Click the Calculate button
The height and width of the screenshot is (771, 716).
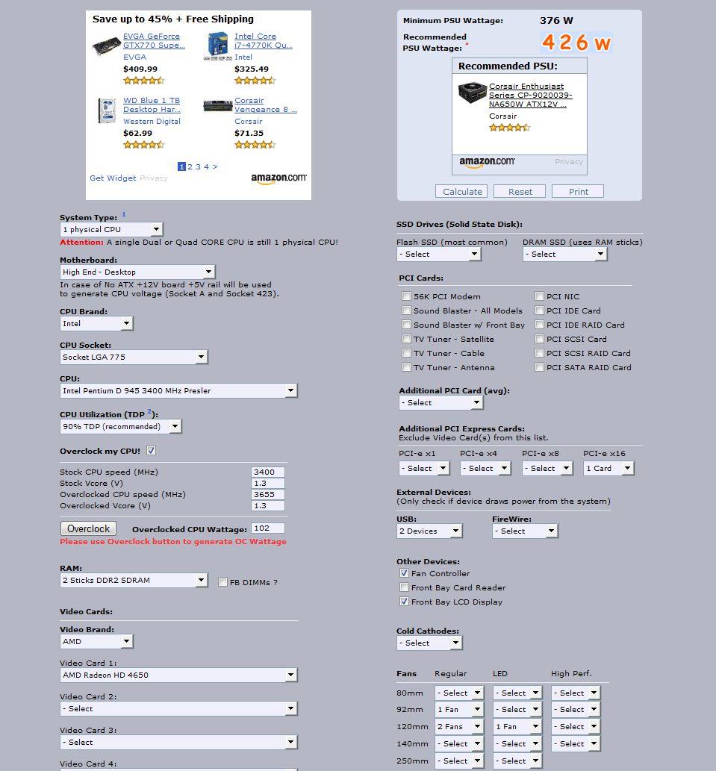click(x=461, y=191)
